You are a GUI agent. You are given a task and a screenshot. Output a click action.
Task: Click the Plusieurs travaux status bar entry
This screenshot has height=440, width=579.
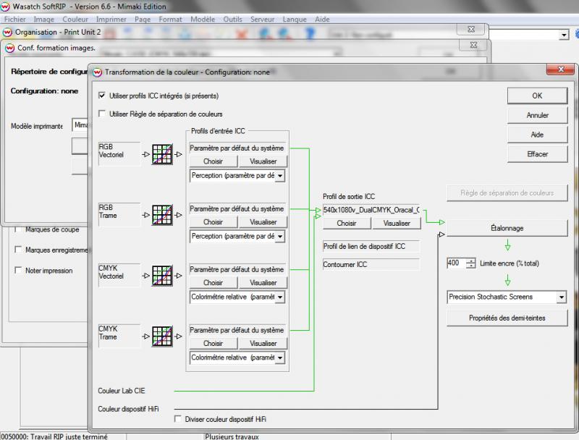click(232, 436)
